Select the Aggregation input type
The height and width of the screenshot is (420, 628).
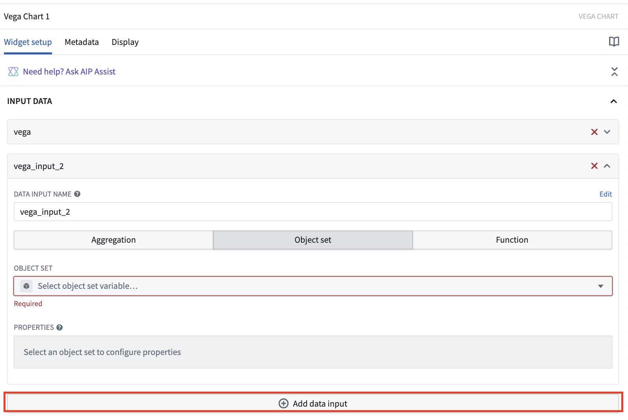pos(113,240)
